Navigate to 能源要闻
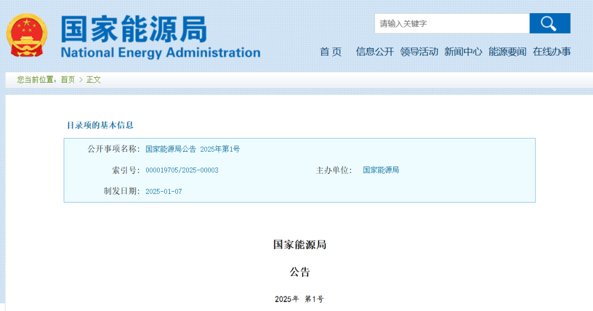 pos(507,51)
